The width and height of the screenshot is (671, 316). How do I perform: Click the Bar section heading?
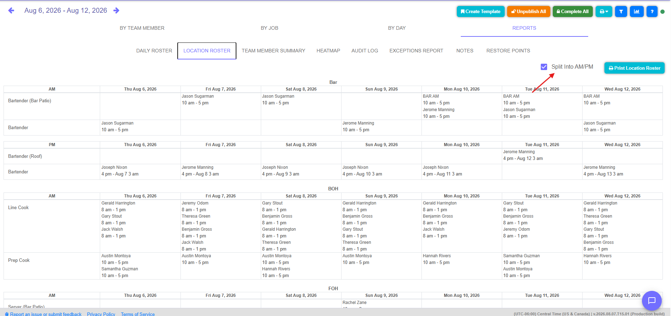pos(333,82)
